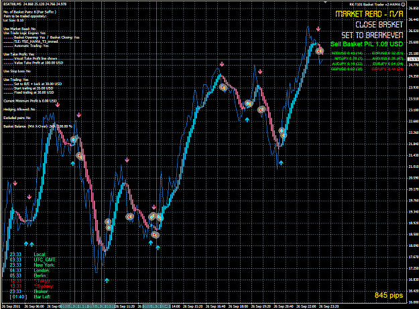The width and height of the screenshot is (419, 309).
Task: Click the Automatic Trading: Yes line
Action: (x=32, y=46)
